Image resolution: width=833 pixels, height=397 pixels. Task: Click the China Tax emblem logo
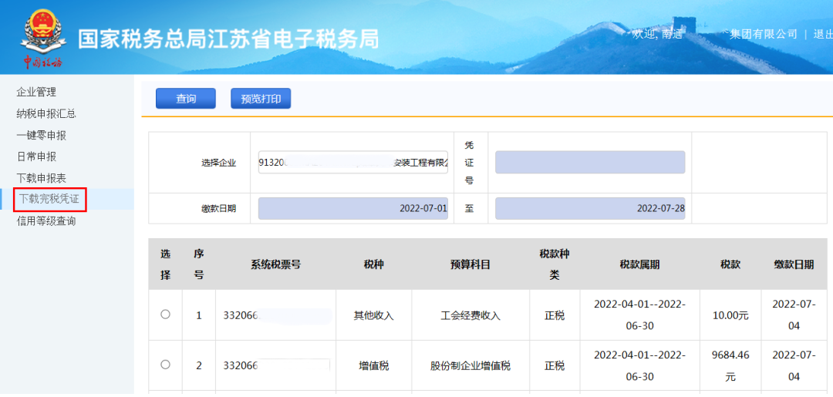(x=42, y=39)
